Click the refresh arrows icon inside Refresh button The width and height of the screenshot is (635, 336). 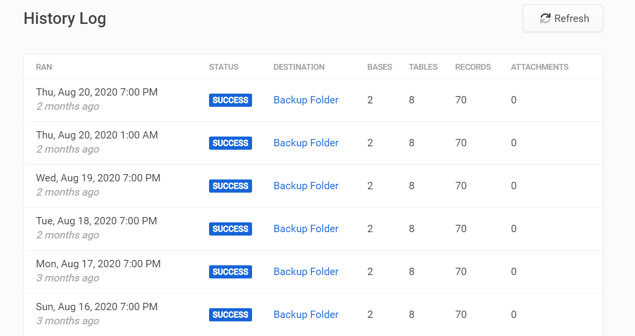(544, 19)
